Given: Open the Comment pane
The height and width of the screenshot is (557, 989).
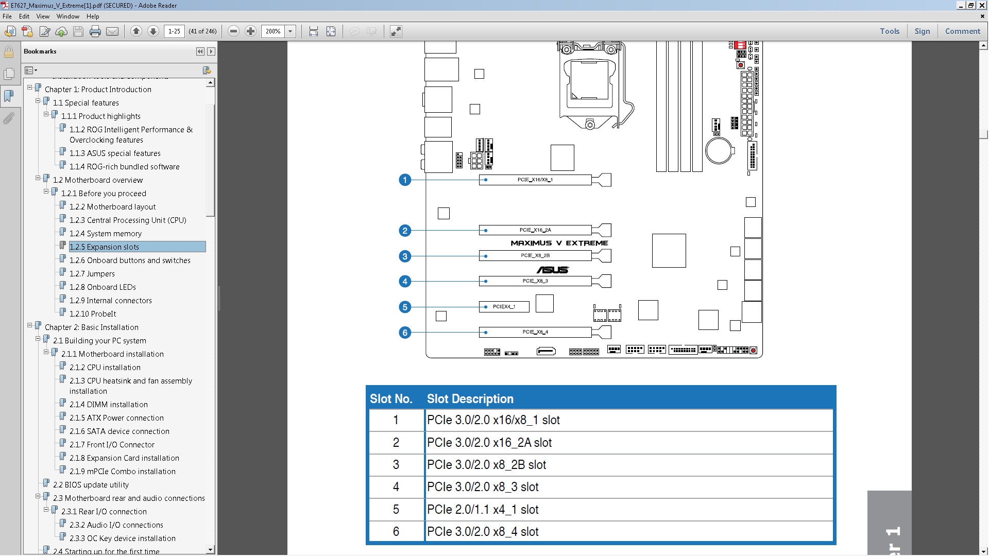Looking at the screenshot, I should click(x=962, y=31).
